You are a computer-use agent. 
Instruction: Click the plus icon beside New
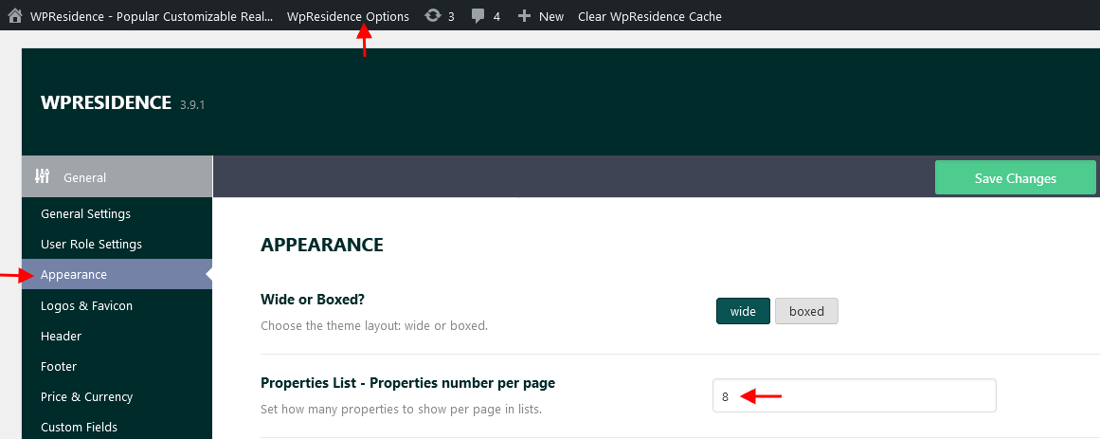[x=524, y=15]
